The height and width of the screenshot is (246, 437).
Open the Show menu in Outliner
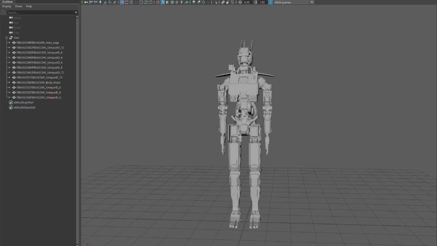pos(19,6)
